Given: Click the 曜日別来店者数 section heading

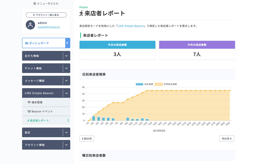Looking at the screenshot, I should click(94, 155).
